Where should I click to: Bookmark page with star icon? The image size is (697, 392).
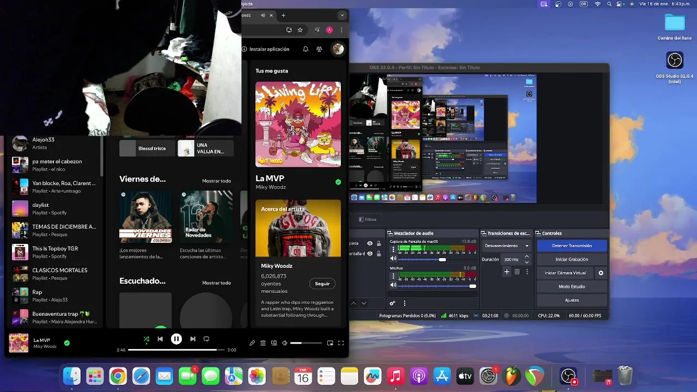point(300,30)
